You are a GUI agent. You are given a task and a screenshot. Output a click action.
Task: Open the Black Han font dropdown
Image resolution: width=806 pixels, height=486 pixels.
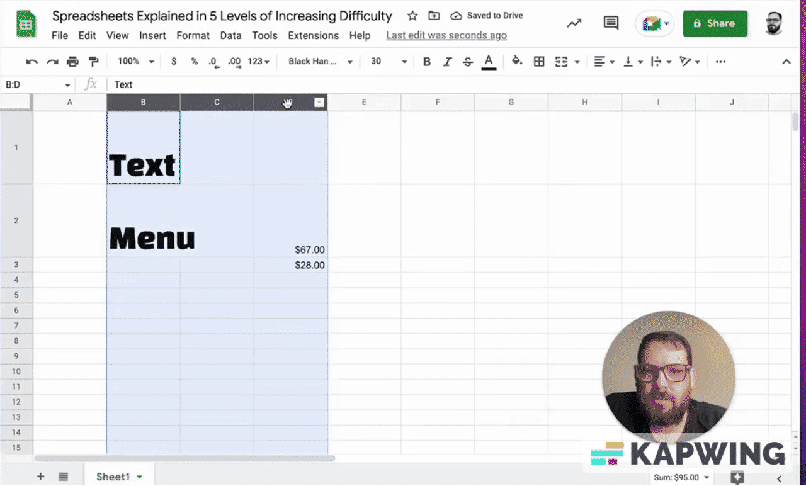(x=321, y=62)
